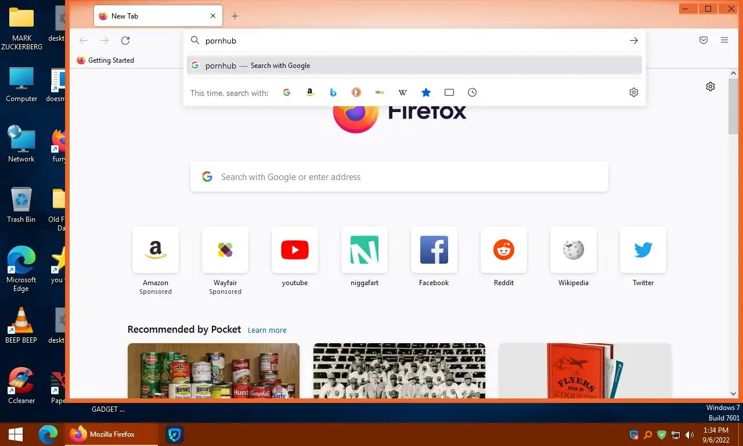The image size is (743, 446).
Task: Click the orange search tray icon
Action: click(648, 435)
